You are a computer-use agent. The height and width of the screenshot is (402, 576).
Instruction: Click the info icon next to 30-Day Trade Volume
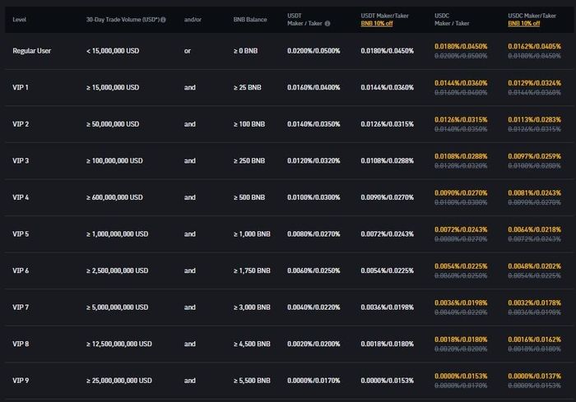(x=163, y=20)
